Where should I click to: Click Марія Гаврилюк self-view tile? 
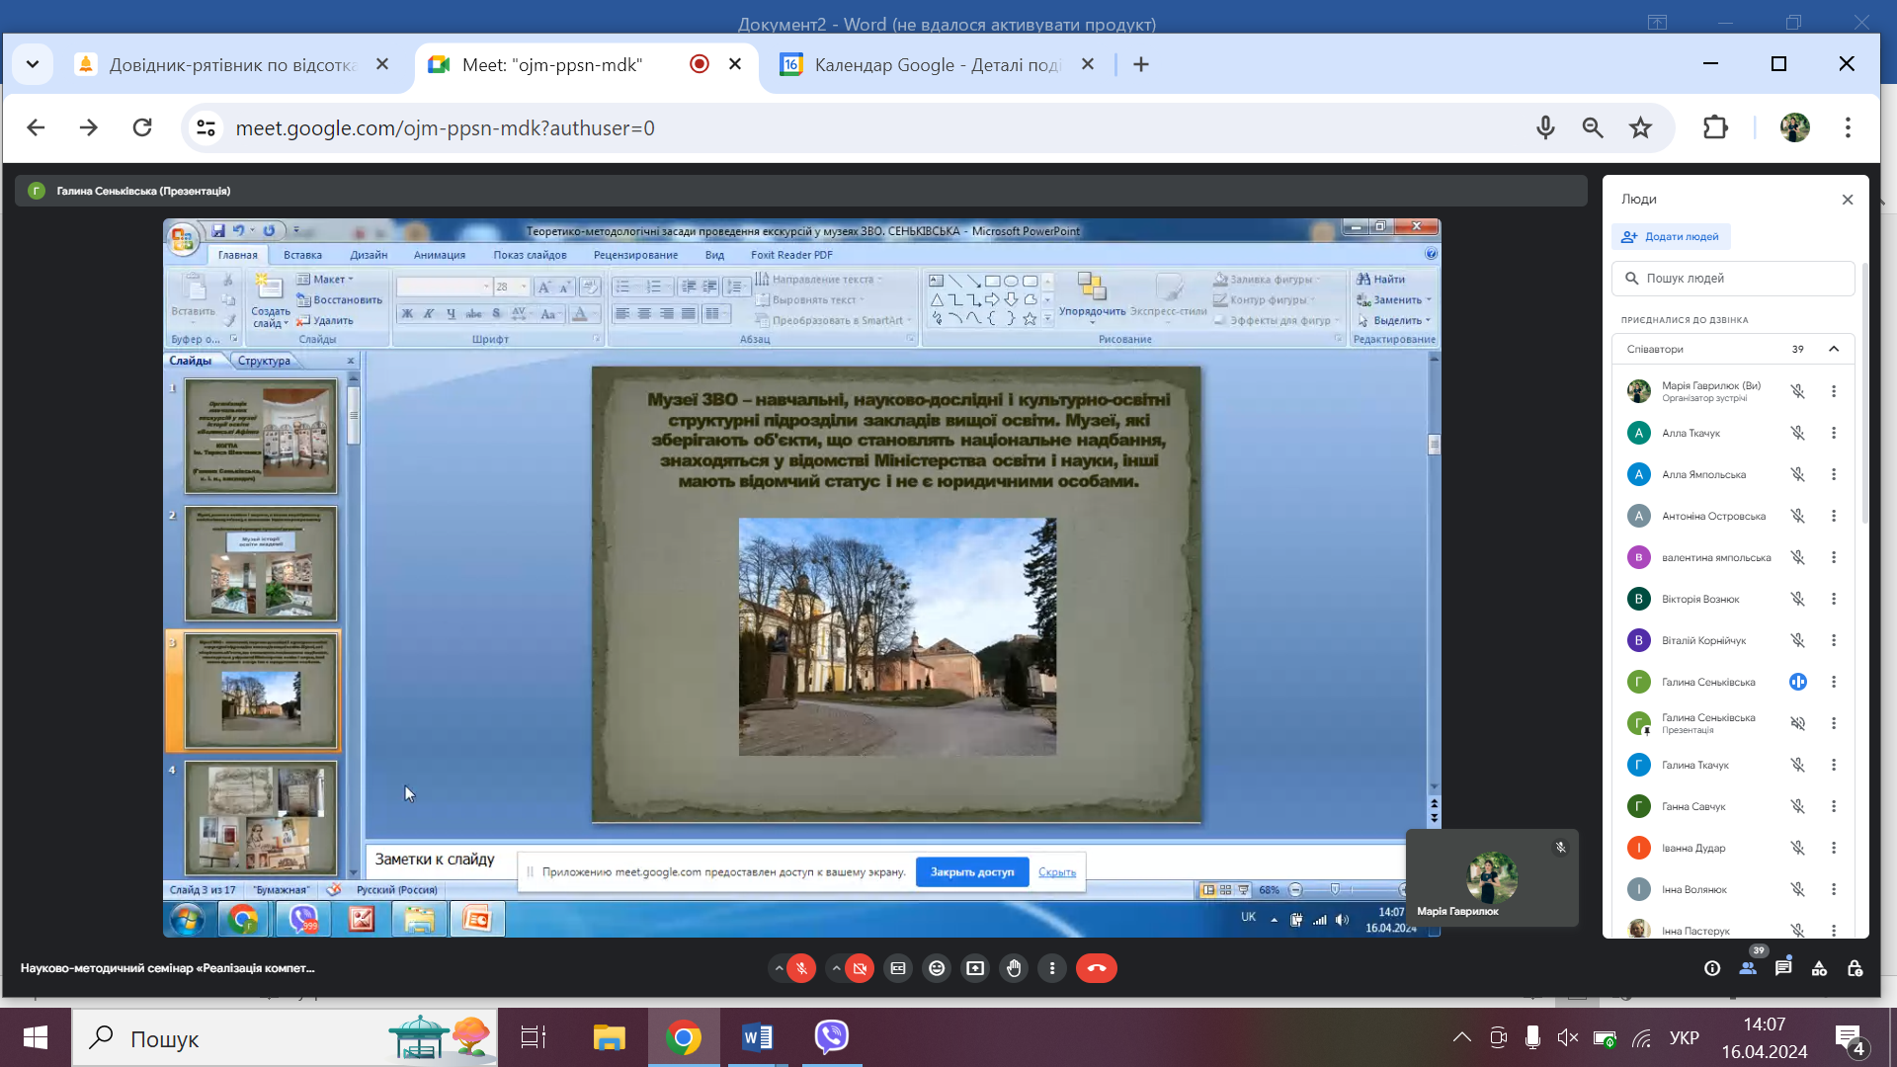(1492, 877)
